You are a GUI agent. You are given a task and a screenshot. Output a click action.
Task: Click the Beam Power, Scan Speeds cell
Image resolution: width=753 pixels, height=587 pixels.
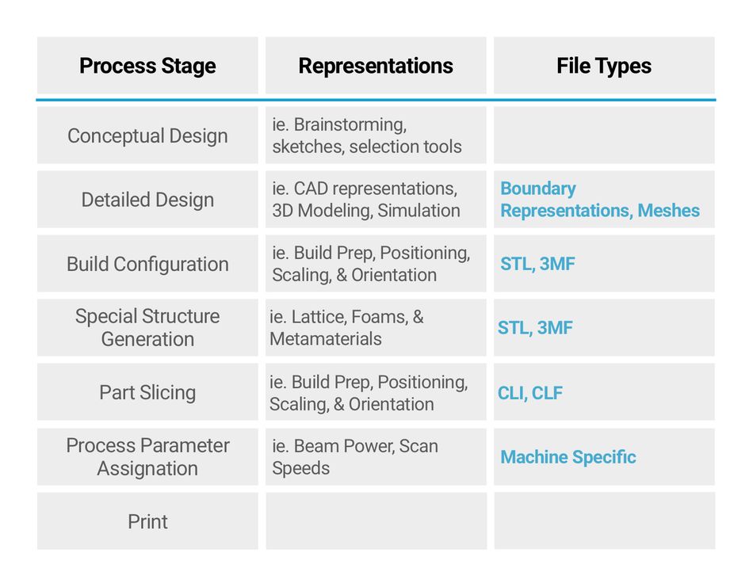(x=376, y=456)
